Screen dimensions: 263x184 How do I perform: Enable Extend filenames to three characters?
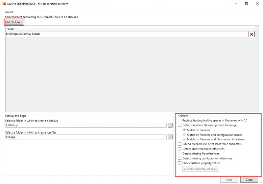179,144
